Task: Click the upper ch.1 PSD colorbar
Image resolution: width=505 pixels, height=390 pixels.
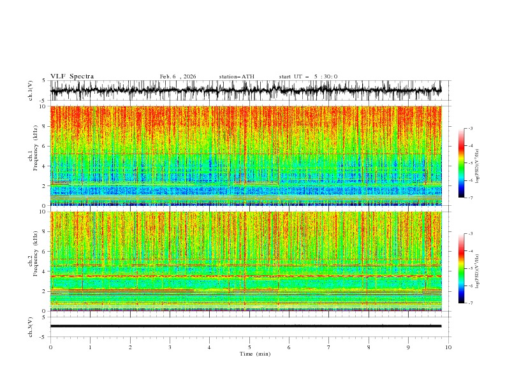Action: 461,163
